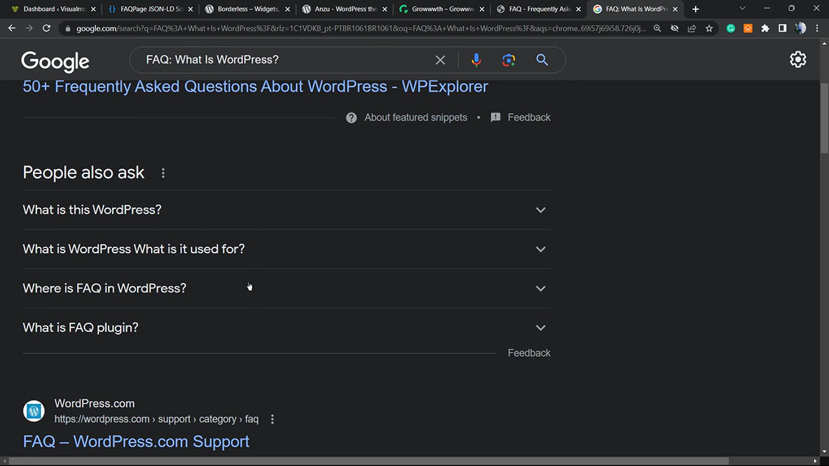Image resolution: width=829 pixels, height=466 pixels.
Task: Open the Extensions puzzle menu
Action: coord(765,28)
